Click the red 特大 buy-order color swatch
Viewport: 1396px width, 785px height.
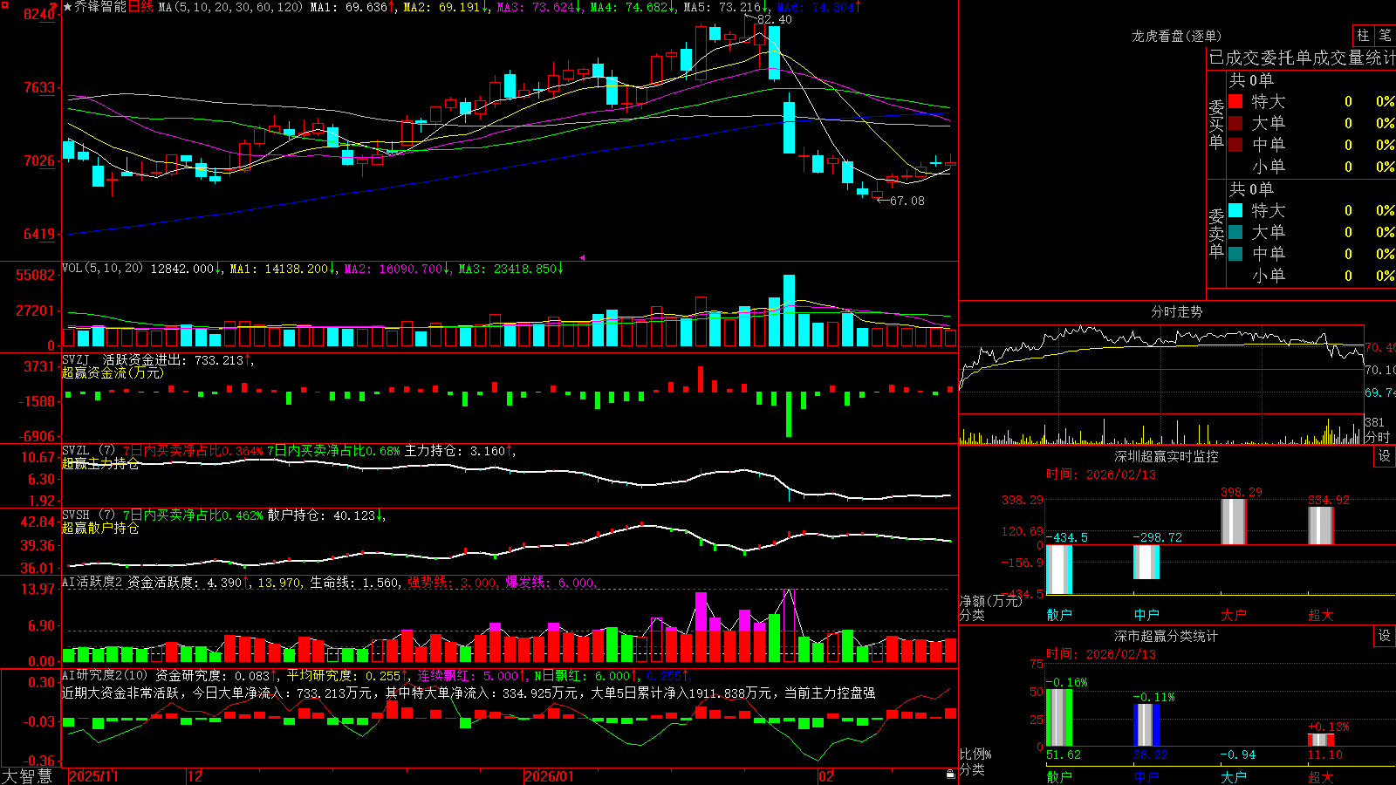click(x=1235, y=101)
